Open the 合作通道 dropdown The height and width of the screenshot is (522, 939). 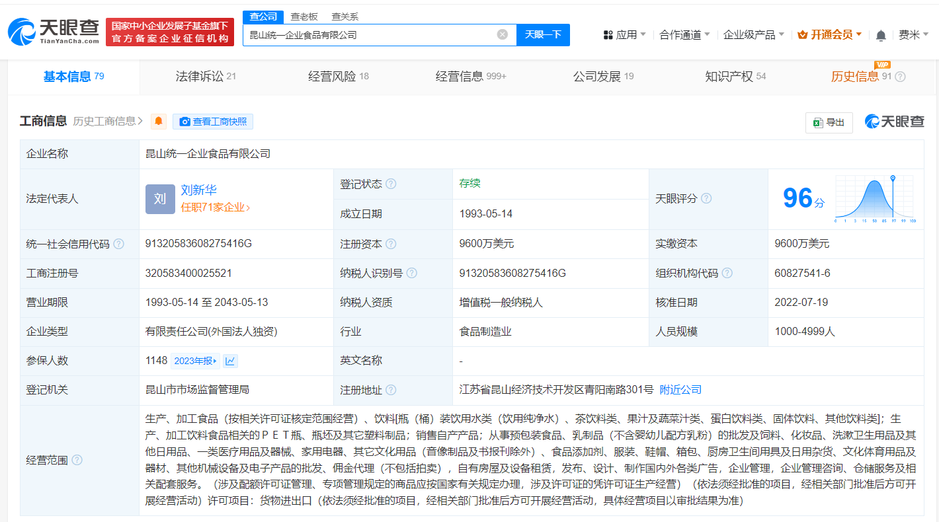(x=684, y=35)
